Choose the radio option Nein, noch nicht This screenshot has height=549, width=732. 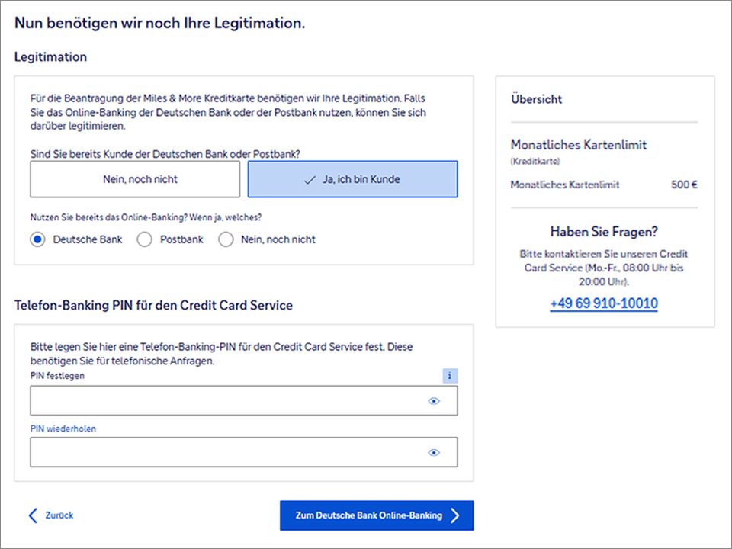coord(226,239)
